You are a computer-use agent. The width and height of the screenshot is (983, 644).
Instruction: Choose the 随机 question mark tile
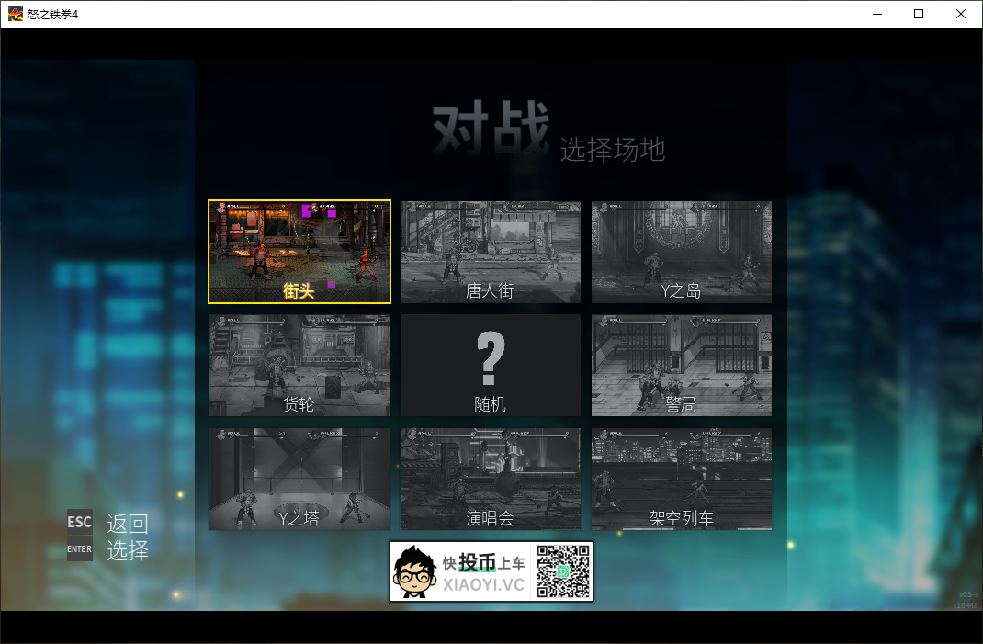pyautogui.click(x=491, y=365)
